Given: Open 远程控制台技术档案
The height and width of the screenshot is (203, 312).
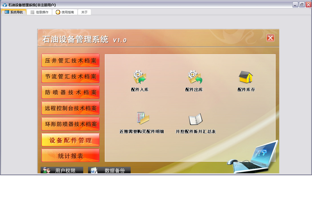Looking at the screenshot, I should 70,108.
